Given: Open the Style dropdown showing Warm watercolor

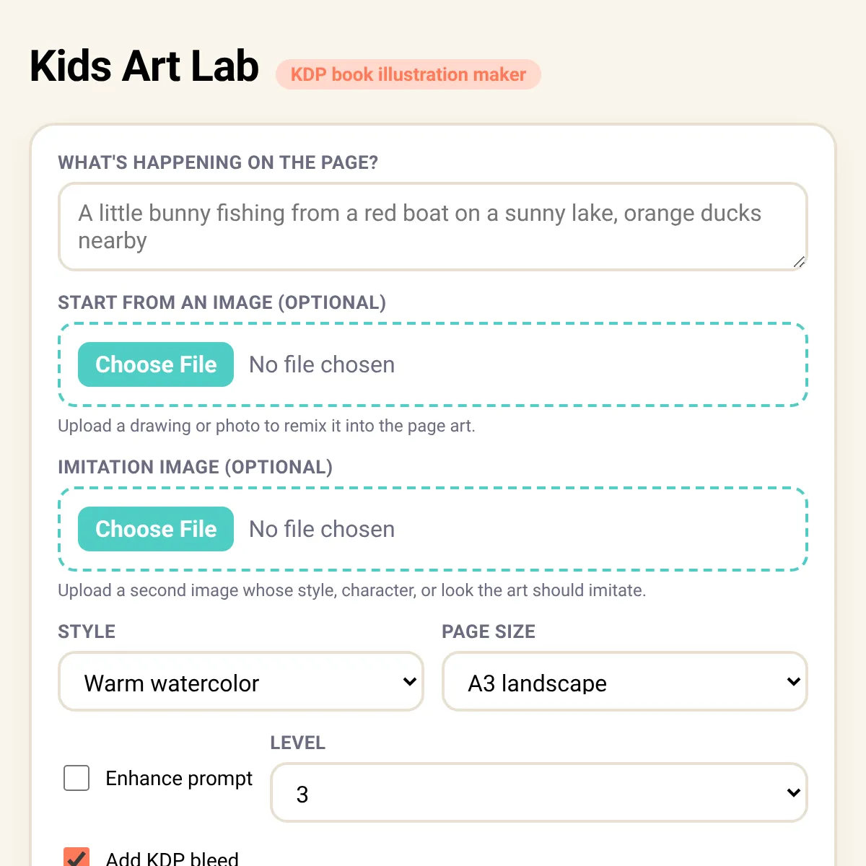Looking at the screenshot, I should point(240,682).
